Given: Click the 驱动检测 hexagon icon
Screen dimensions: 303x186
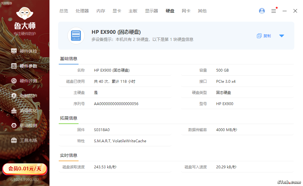Looking at the screenshot, I should coord(14,126).
